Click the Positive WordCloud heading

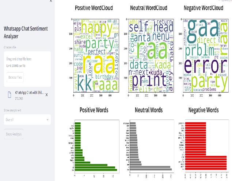click(x=94, y=8)
